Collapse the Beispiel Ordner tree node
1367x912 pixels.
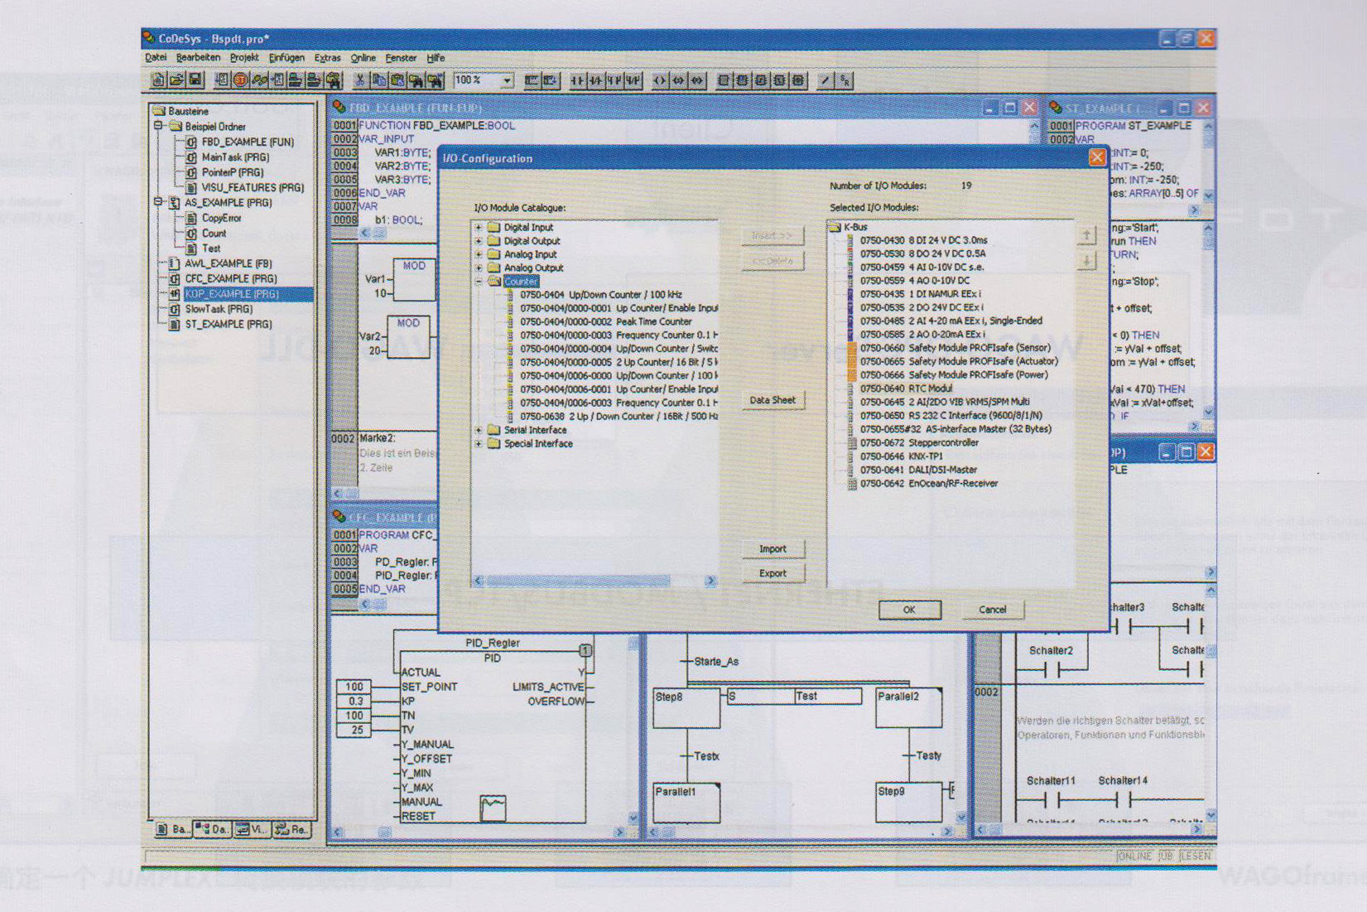point(158,127)
